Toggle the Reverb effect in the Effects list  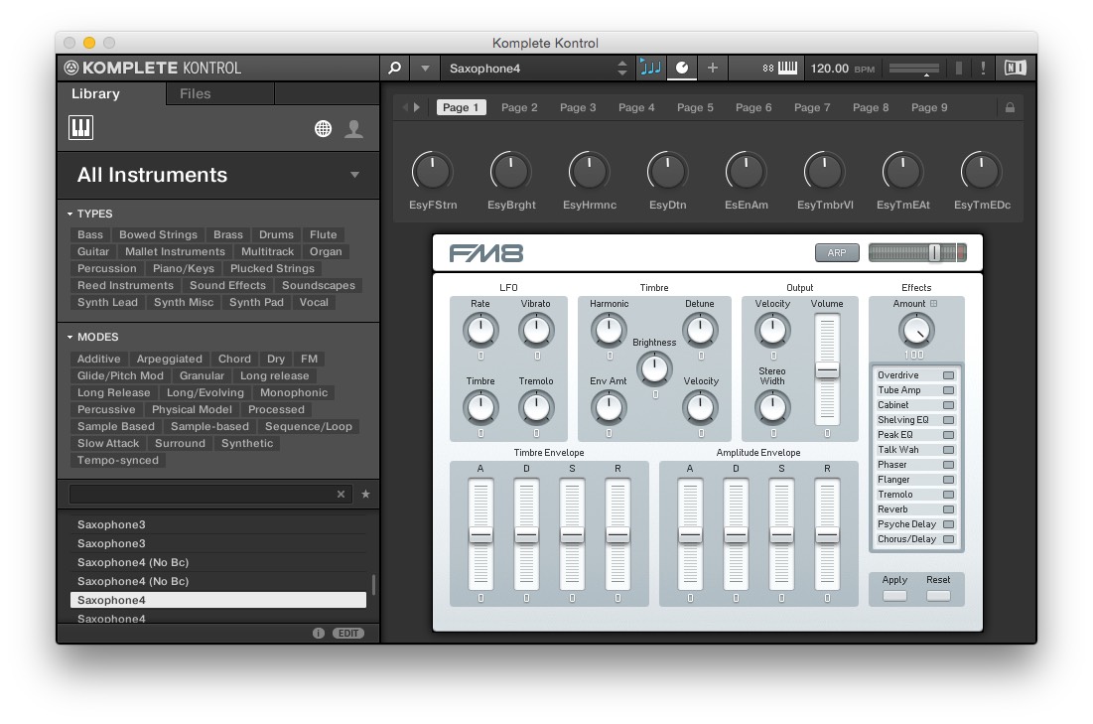pos(950,509)
